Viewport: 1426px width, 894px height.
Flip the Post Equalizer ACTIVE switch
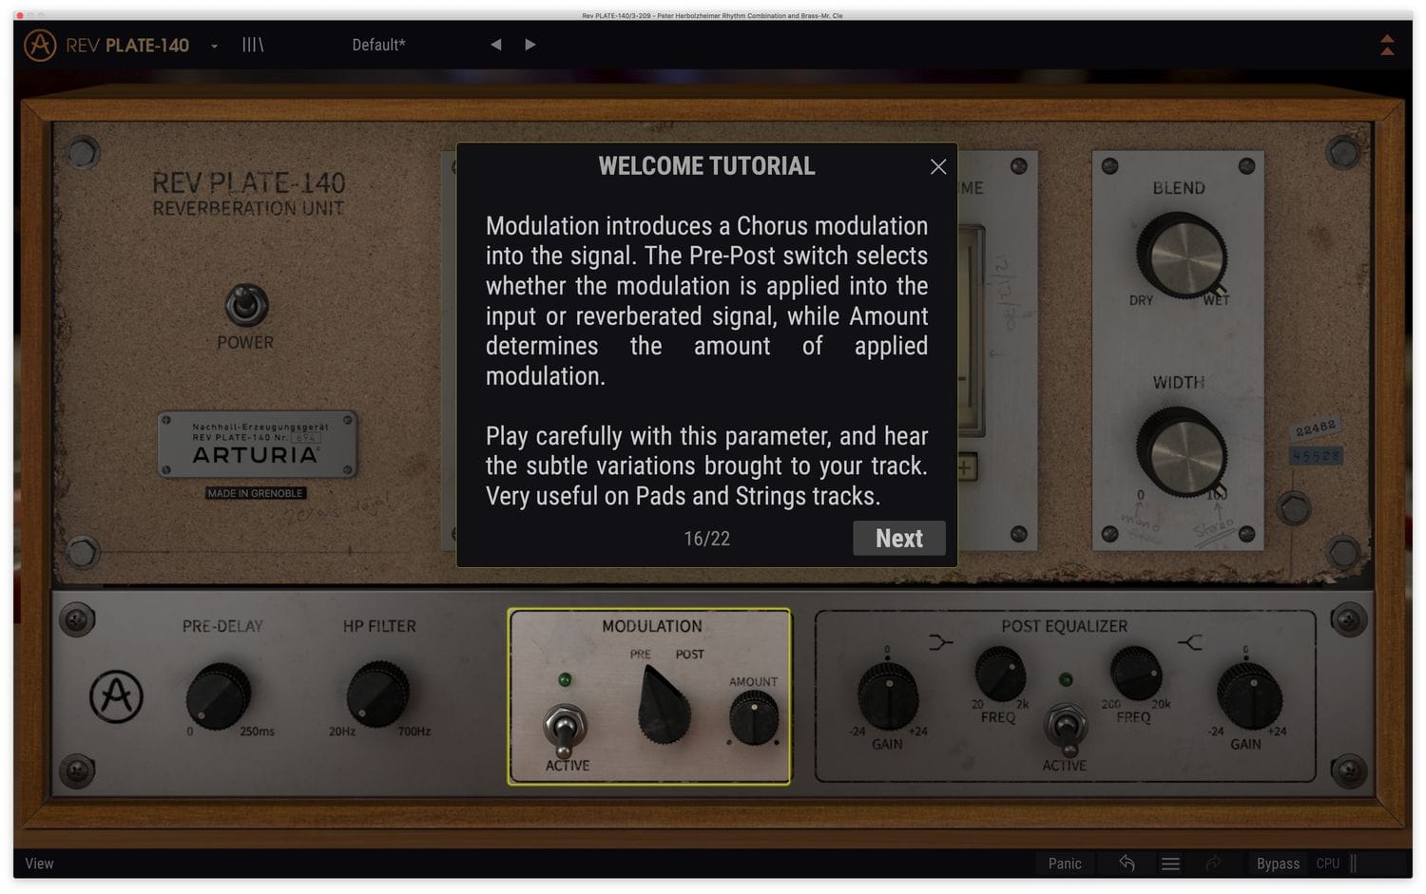click(1065, 729)
